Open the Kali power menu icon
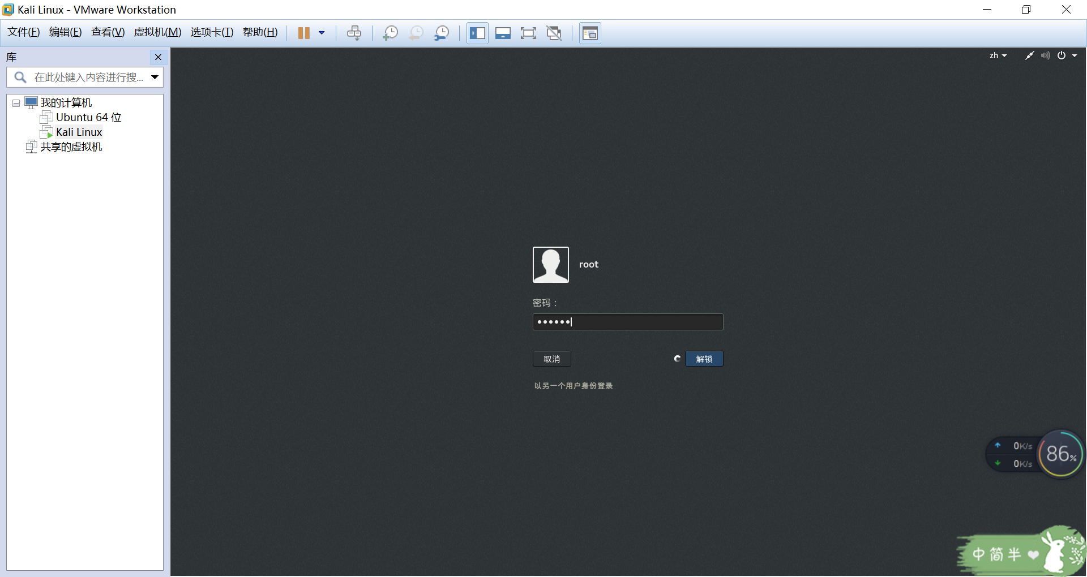Viewport: 1087px width, 577px height. [1062, 55]
